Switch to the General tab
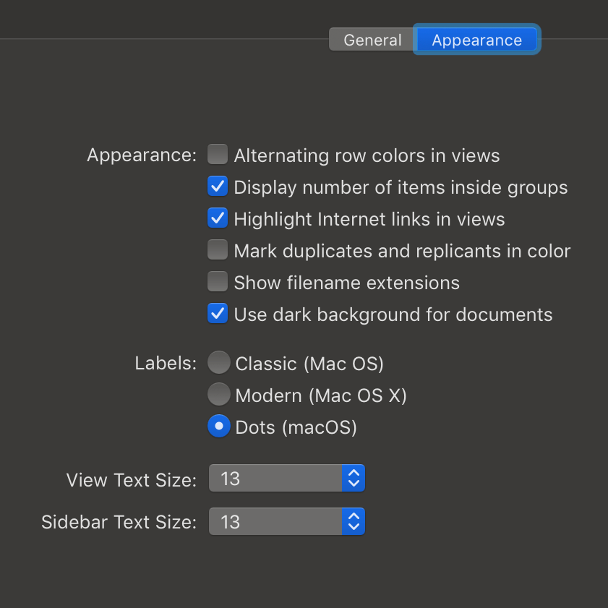This screenshot has width=608, height=608. [x=372, y=39]
